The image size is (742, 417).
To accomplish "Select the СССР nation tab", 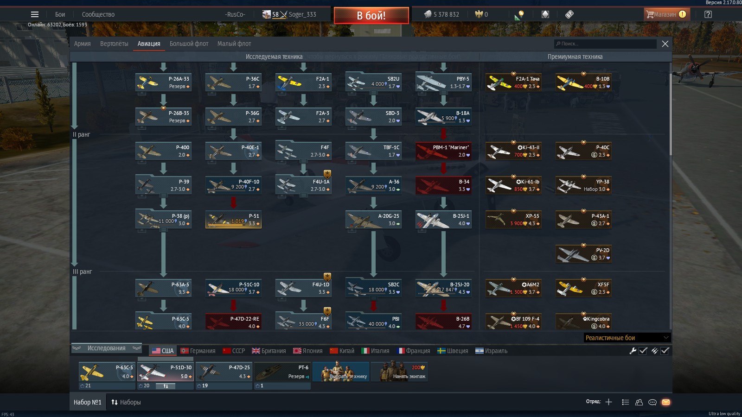I will pyautogui.click(x=234, y=351).
